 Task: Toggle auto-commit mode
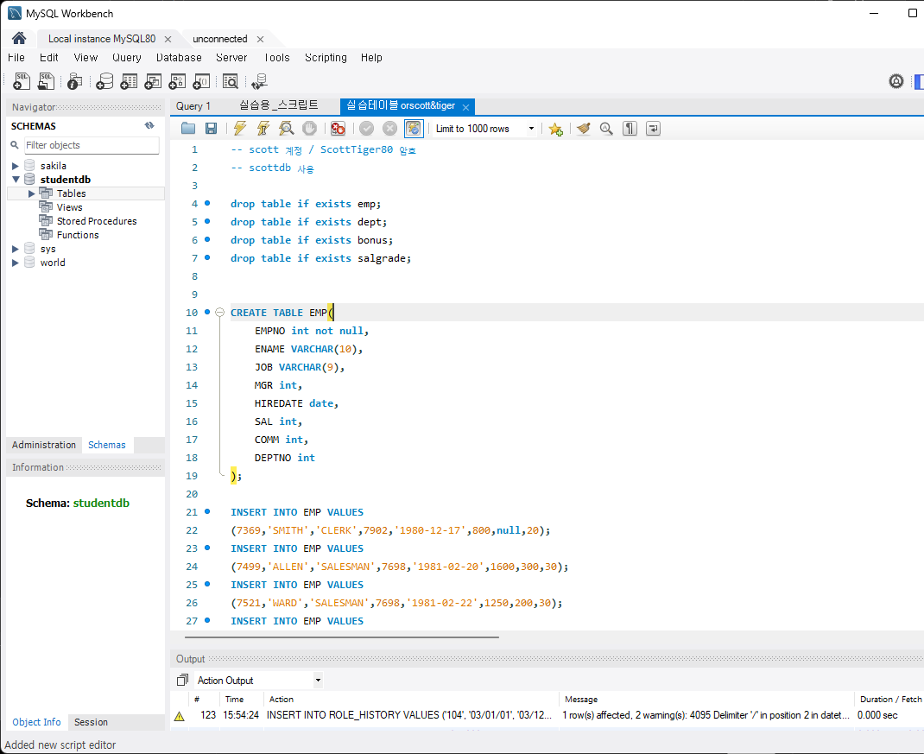[414, 128]
